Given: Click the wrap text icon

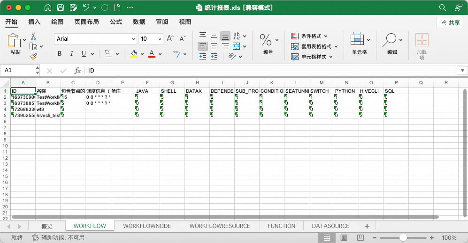Looking at the screenshot, I should click(x=237, y=36).
